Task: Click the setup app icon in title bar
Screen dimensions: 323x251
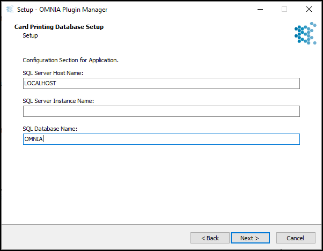Action: point(10,9)
